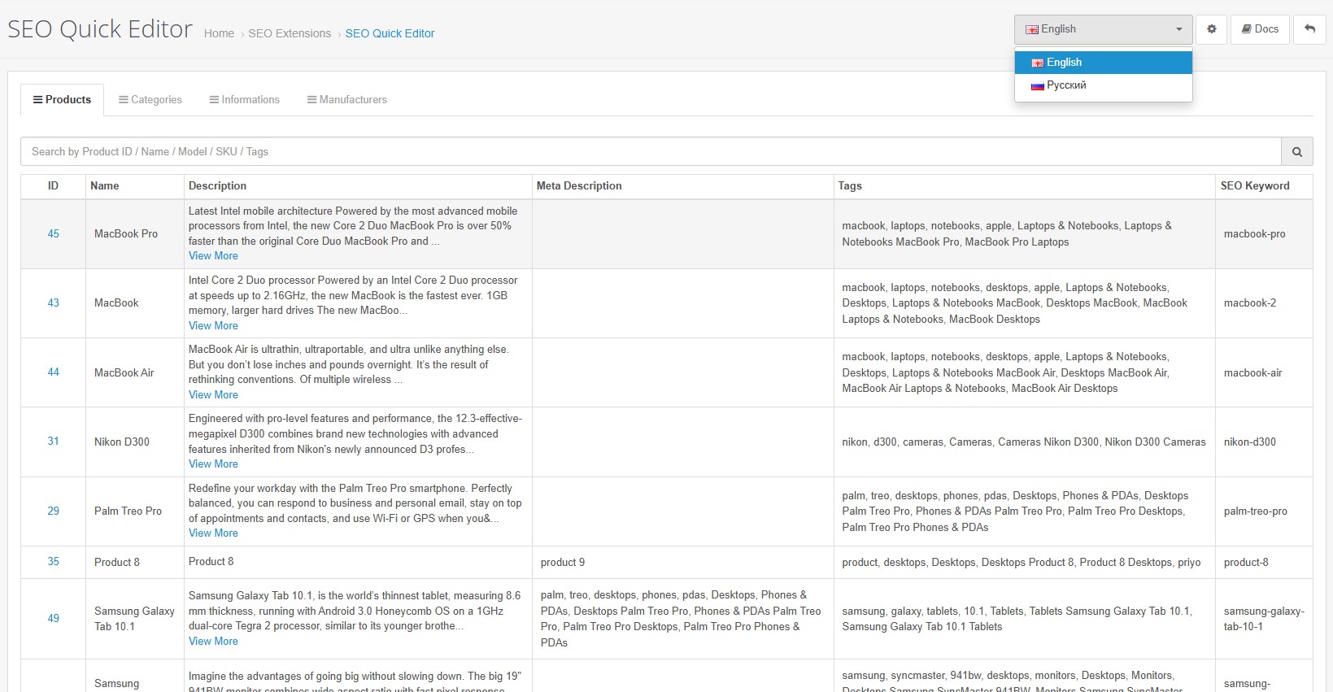View More of MacBook Pro description

(x=213, y=256)
